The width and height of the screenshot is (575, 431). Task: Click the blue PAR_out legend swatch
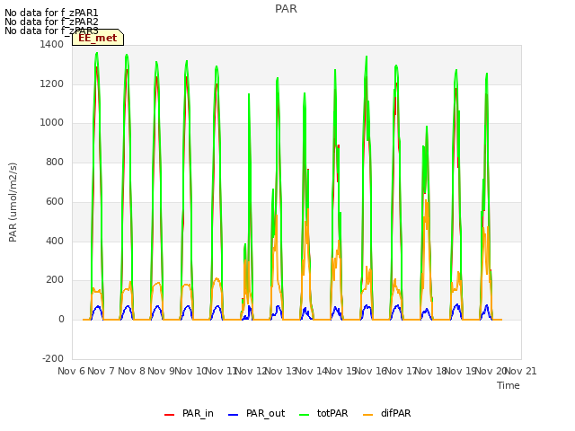233,415
